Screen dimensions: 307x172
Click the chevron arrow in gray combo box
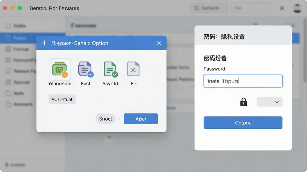[277, 102]
